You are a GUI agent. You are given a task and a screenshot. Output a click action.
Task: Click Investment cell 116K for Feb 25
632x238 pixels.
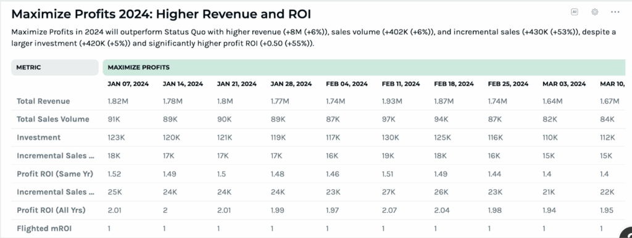pos(496,138)
